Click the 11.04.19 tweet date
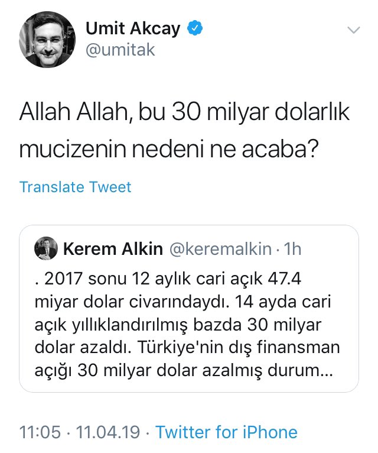378x453 pixels. pos(108,432)
